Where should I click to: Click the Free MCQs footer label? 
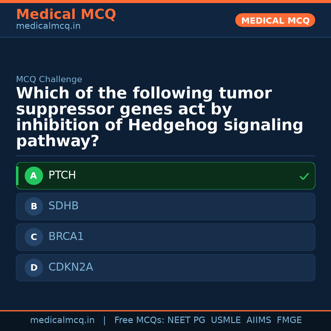click(139, 320)
